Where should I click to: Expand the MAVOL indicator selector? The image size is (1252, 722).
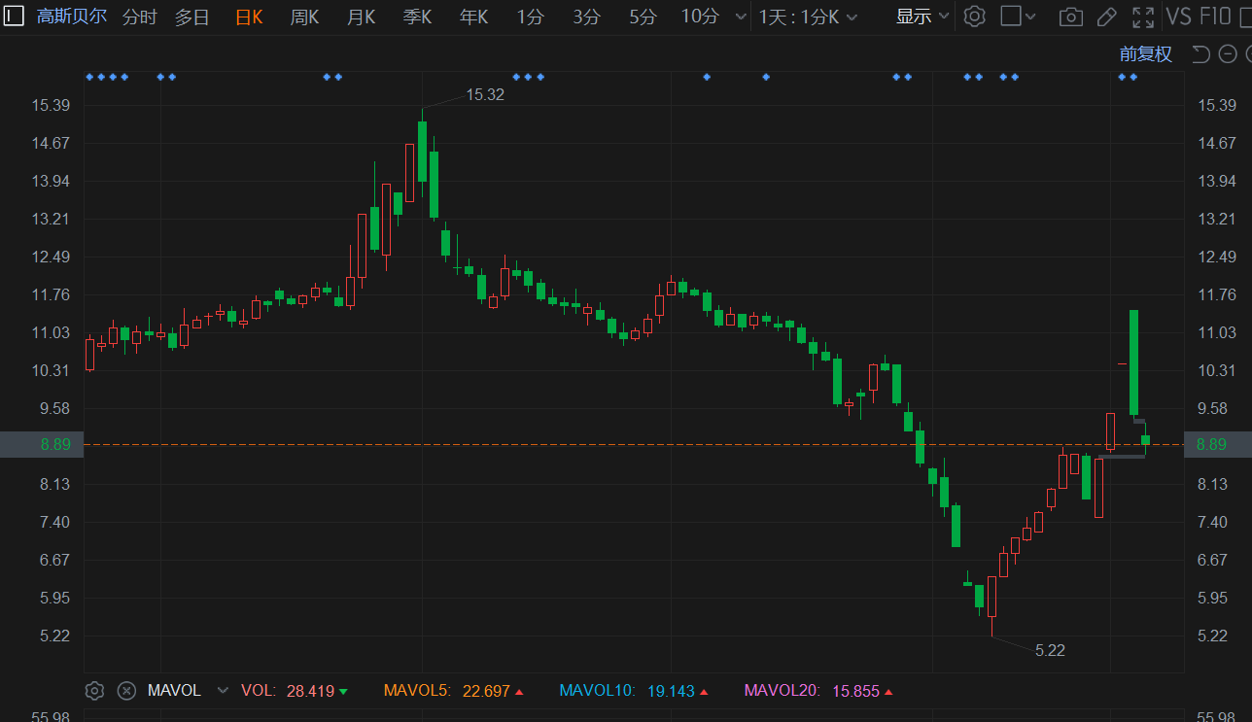point(223,691)
